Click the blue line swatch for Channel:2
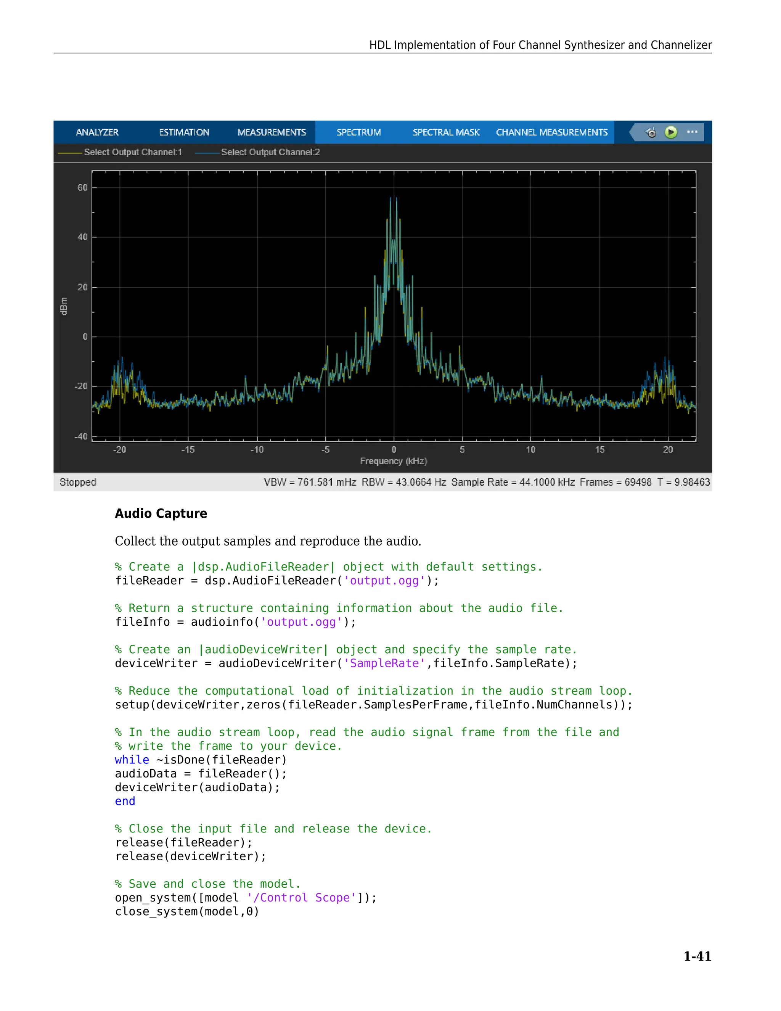 (207, 153)
